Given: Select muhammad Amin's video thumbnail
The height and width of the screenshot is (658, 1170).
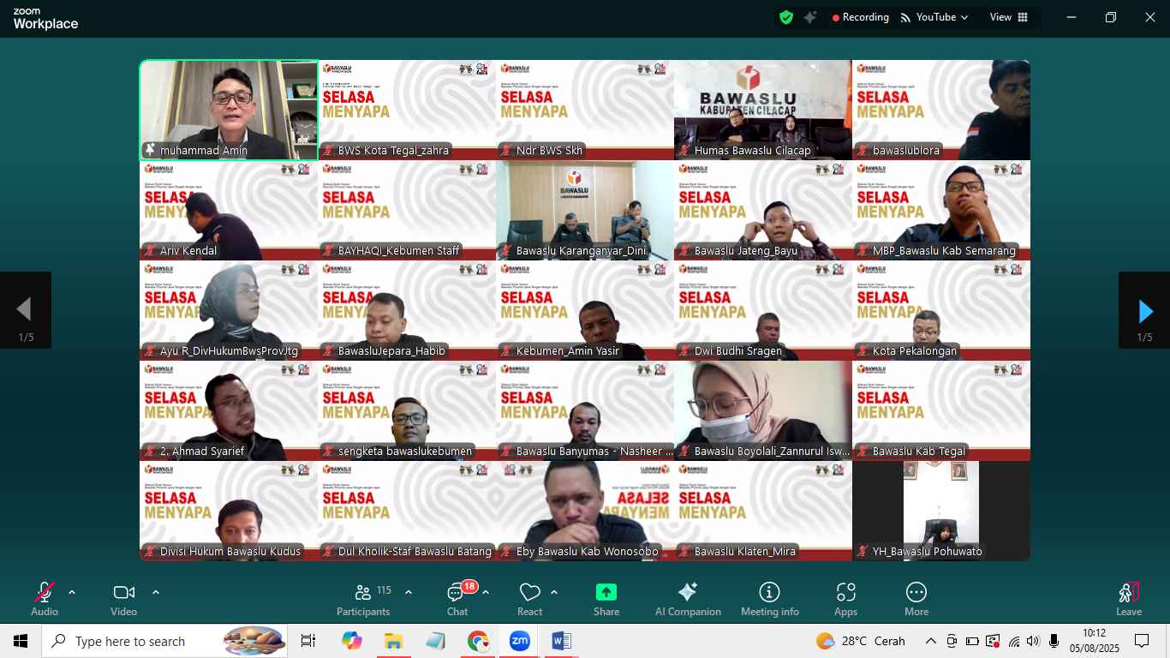Looking at the screenshot, I should pos(228,110).
